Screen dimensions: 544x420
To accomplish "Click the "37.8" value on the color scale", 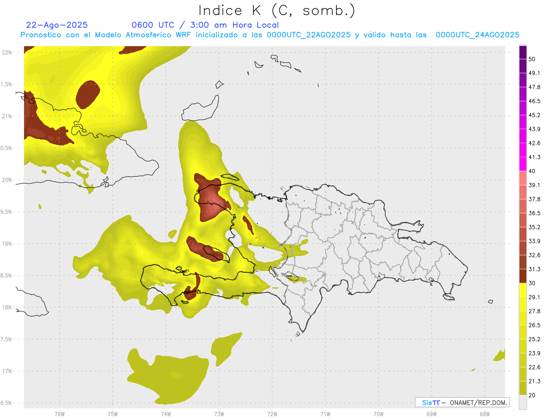I will click(534, 199).
